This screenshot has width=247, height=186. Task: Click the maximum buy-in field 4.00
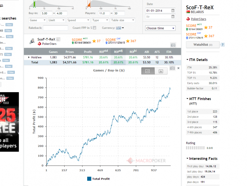(x=61, y=13)
